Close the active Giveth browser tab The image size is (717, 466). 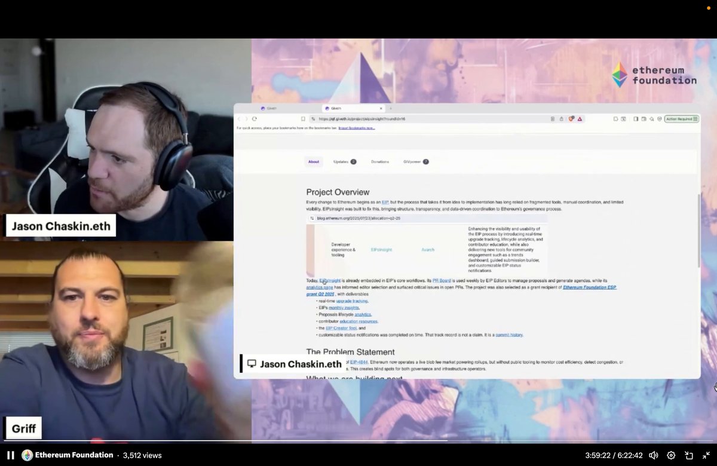point(382,108)
